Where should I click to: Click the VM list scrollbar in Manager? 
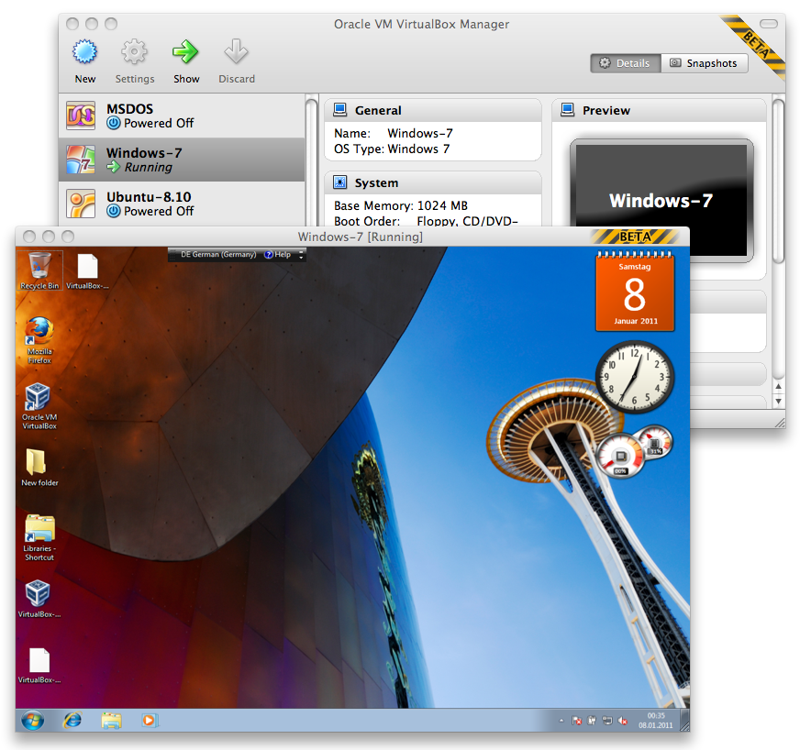(x=311, y=160)
